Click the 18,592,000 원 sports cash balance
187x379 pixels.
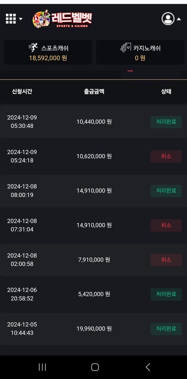click(48, 57)
